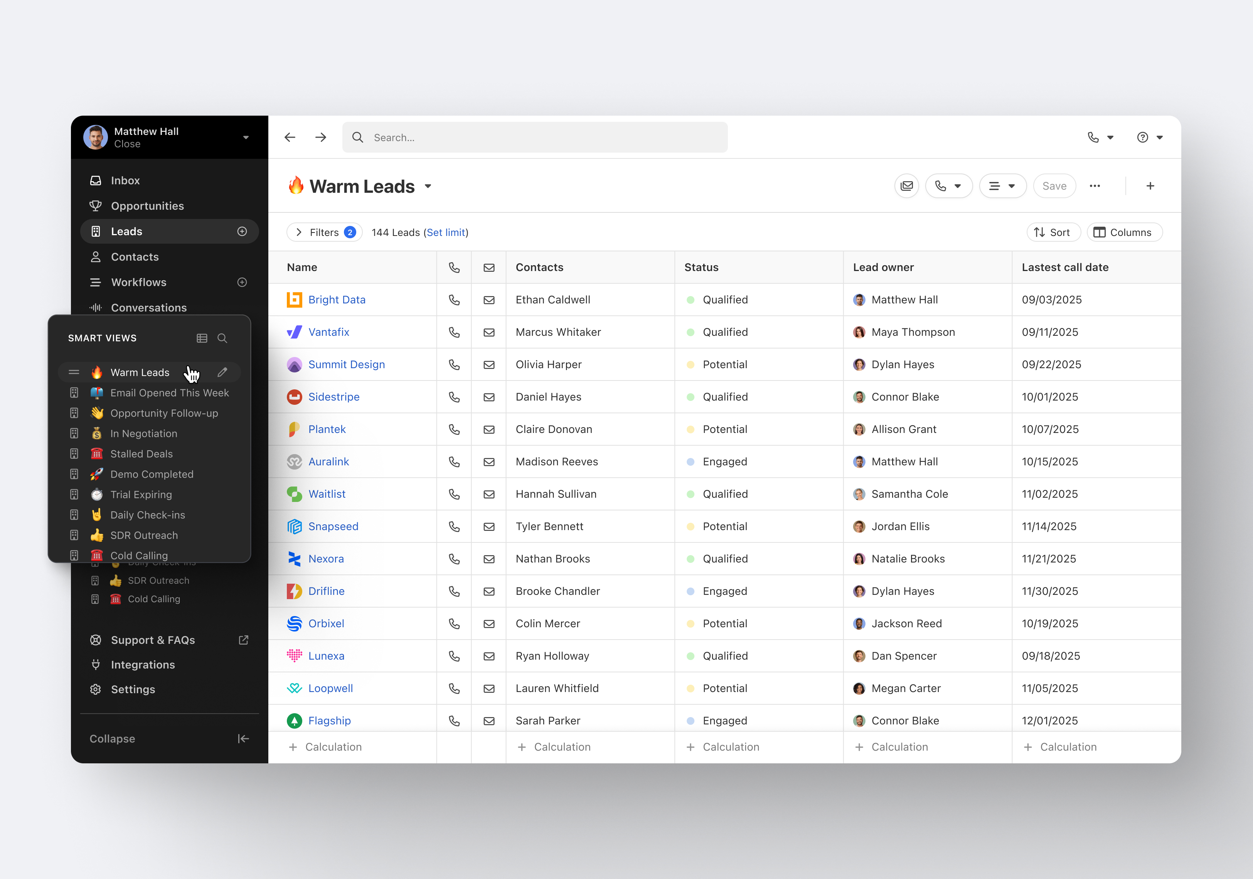The width and height of the screenshot is (1253, 879).
Task: Click the Sort button
Action: click(1053, 232)
